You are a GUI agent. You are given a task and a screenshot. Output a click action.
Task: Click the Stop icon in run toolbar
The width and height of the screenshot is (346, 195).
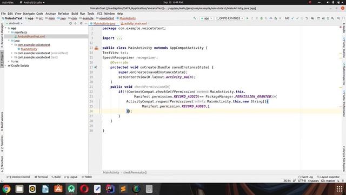tap(280, 18)
